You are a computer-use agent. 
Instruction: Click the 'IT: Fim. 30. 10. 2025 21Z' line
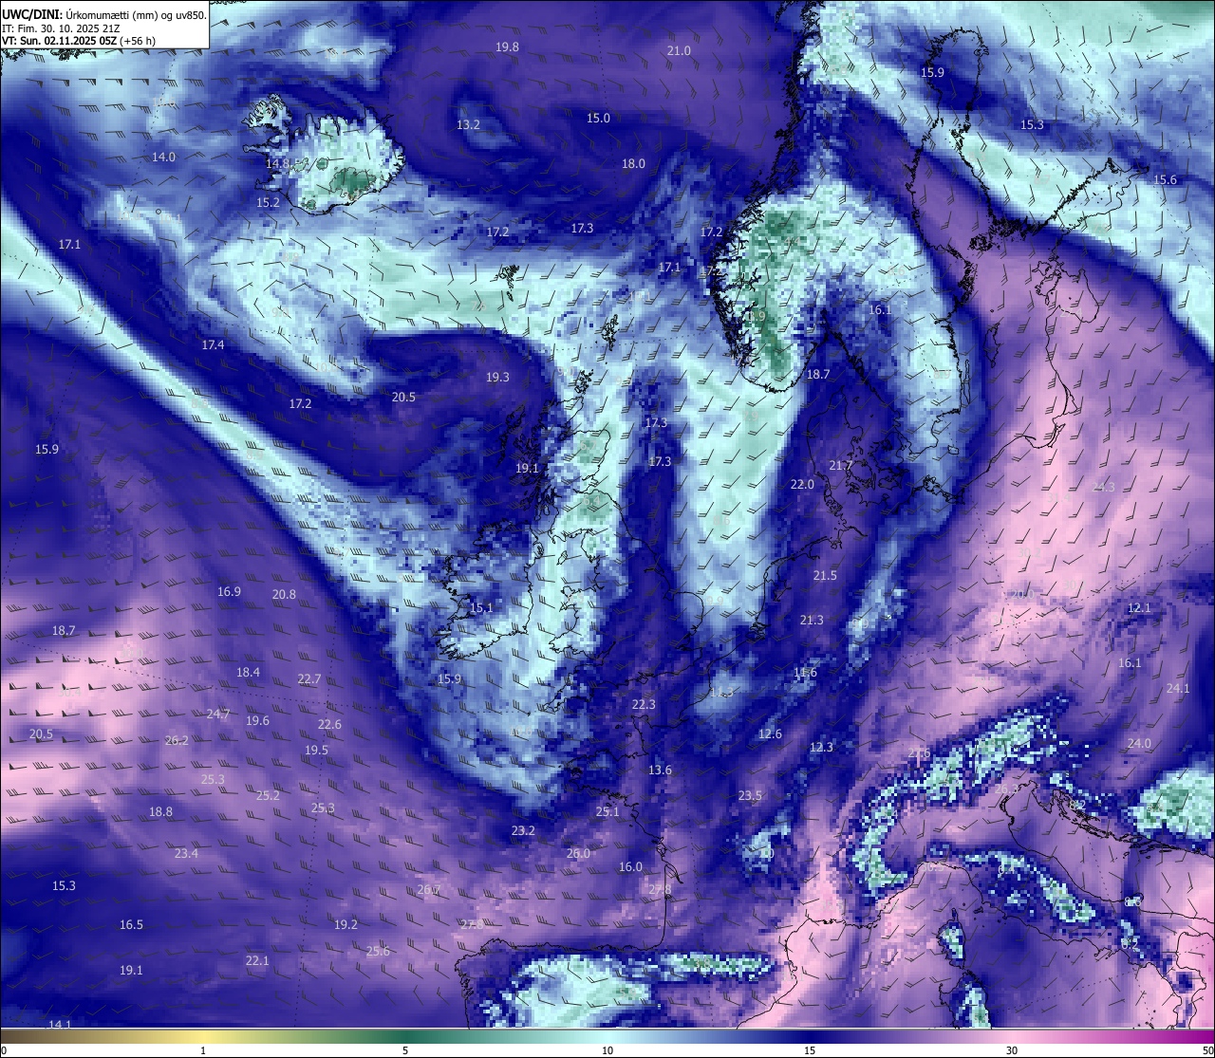click(x=61, y=28)
